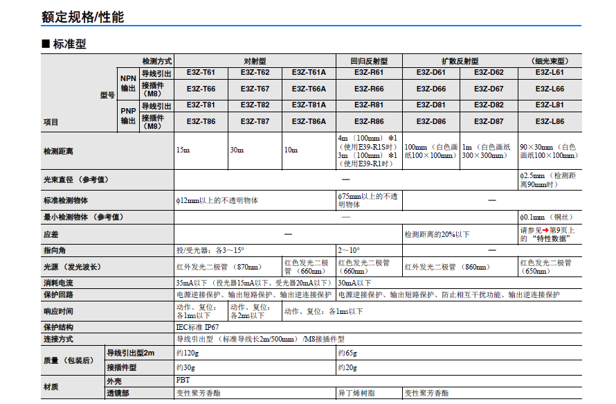Click the black square bullet beside 标准型

tap(46, 44)
